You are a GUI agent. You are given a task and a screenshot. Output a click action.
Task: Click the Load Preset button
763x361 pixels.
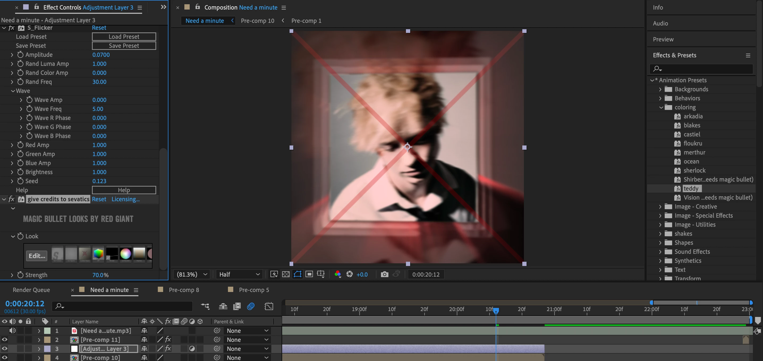tap(124, 37)
